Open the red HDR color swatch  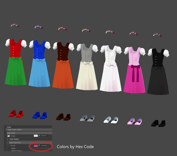coord(36,145)
